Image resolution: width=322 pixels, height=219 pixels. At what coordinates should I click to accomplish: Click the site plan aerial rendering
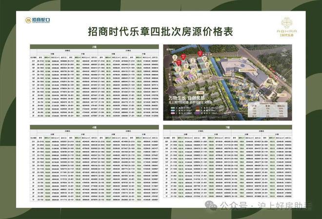tap(227, 83)
